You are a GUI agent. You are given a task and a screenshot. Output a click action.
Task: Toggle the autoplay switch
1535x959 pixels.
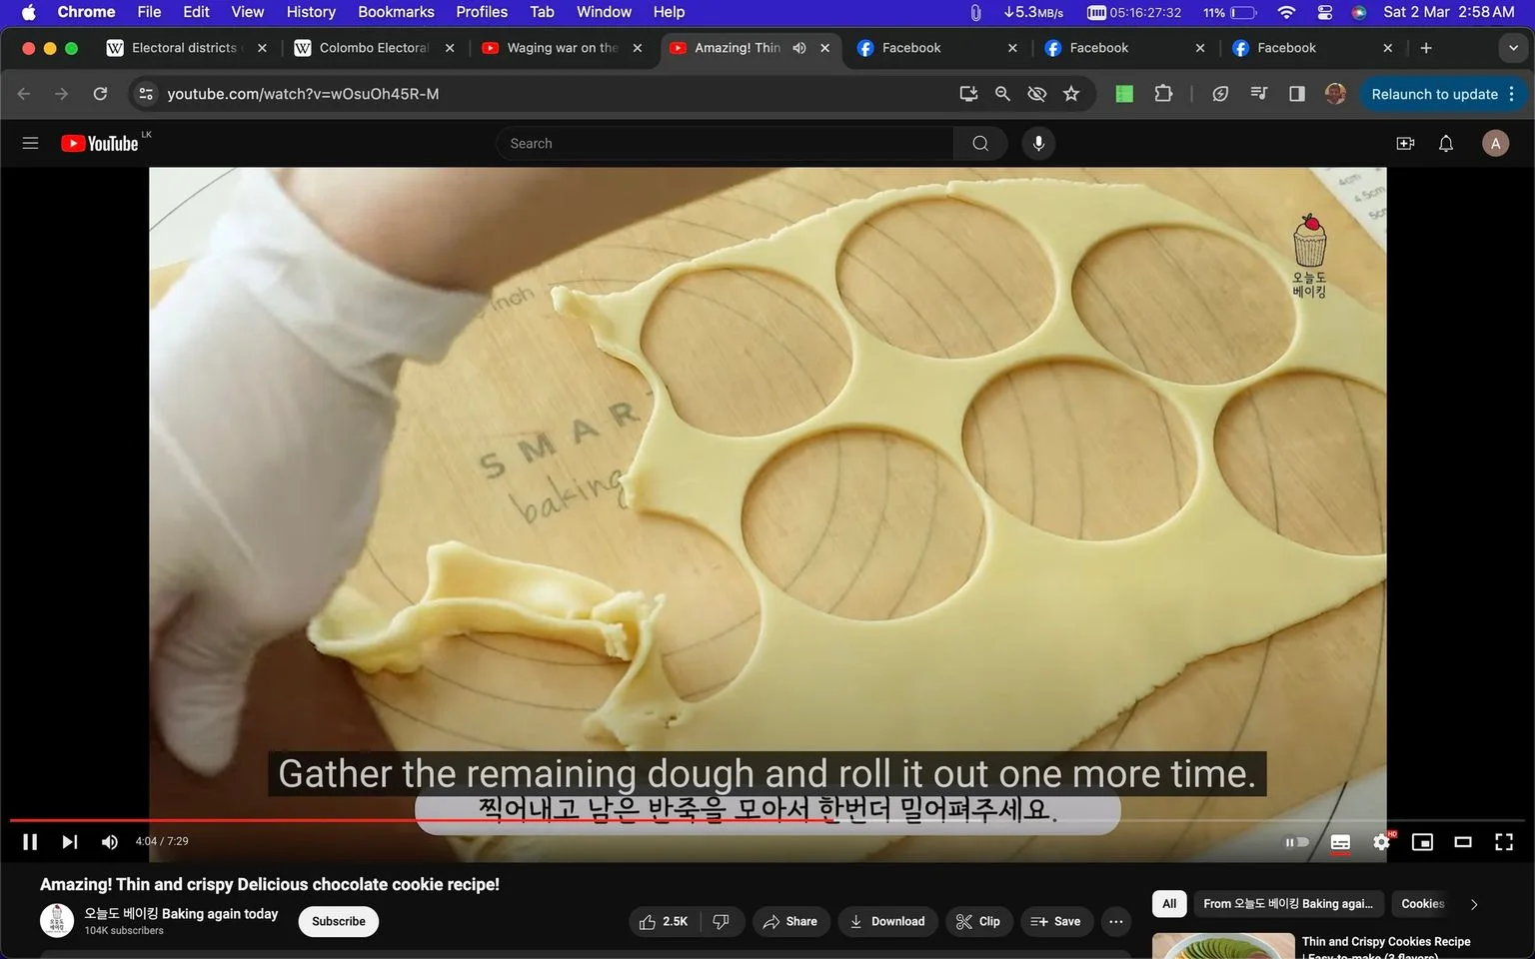click(x=1296, y=842)
